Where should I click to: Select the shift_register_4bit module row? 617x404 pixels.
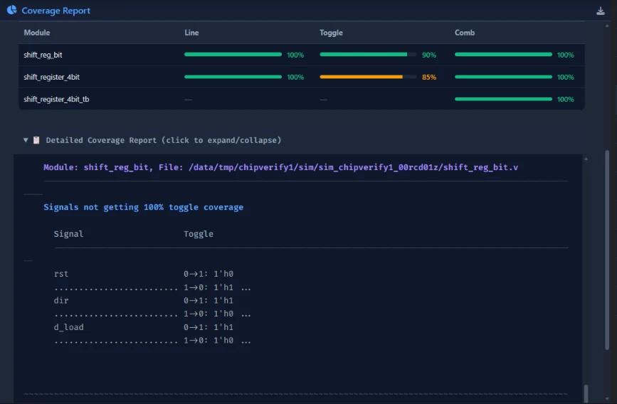pyautogui.click(x=302, y=77)
